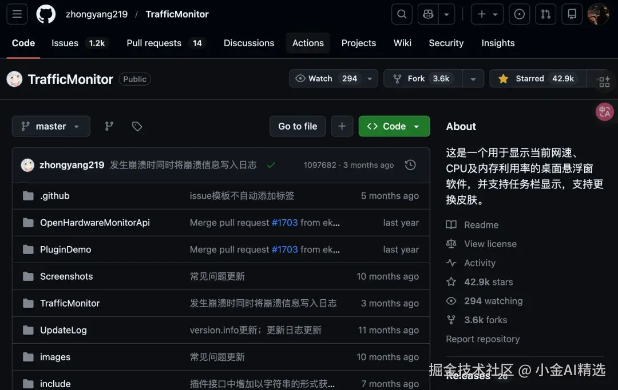This screenshot has height=390, width=618.
Task: Open the user profile avatar menu
Action: click(598, 14)
